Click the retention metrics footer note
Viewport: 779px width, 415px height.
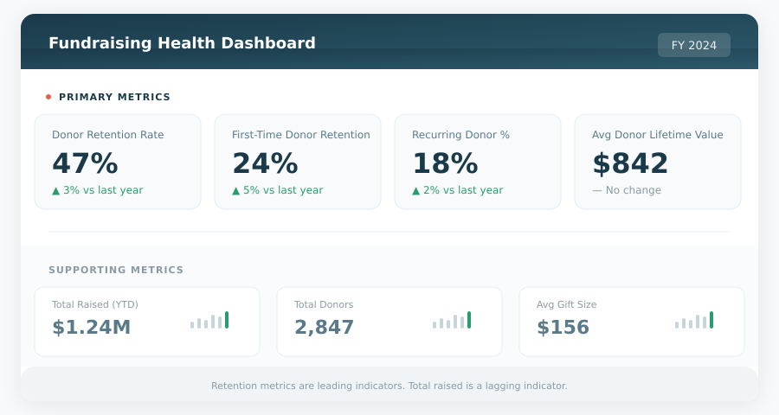(389, 386)
